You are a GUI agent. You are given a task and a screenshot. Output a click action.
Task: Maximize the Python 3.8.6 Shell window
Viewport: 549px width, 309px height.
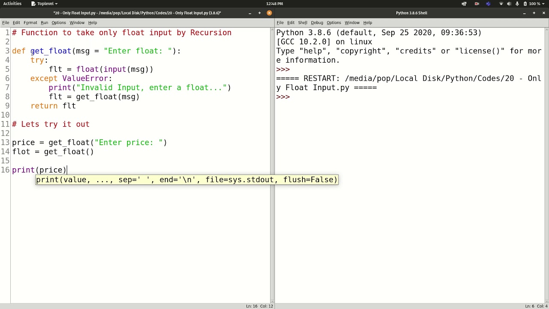pyautogui.click(x=534, y=13)
